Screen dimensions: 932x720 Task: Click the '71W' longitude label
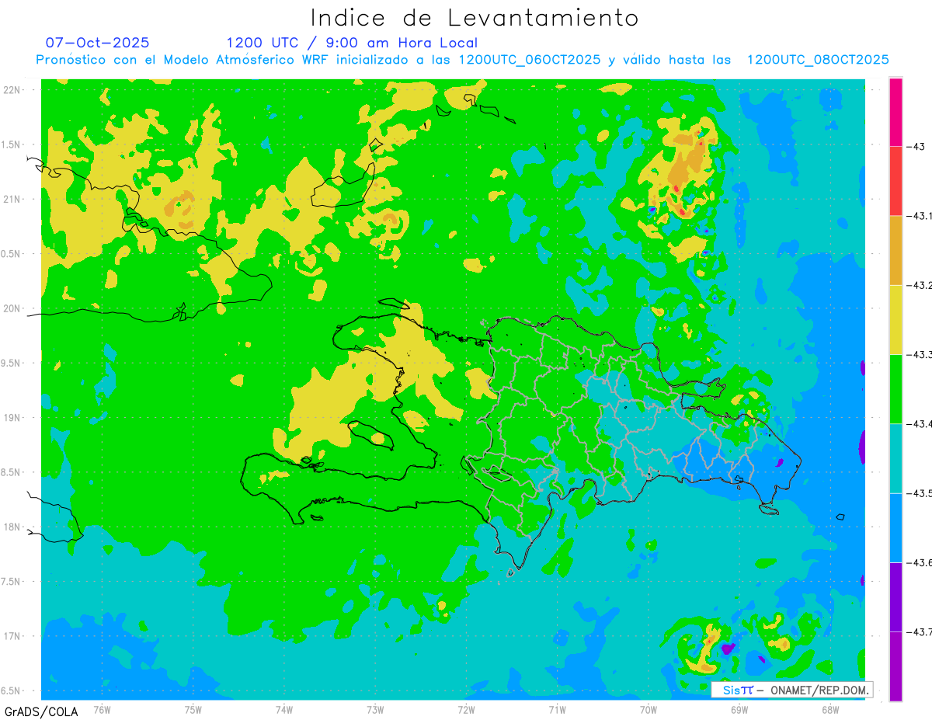pyautogui.click(x=557, y=709)
